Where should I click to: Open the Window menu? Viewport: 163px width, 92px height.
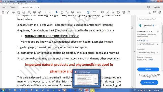[x=20, y=4]
